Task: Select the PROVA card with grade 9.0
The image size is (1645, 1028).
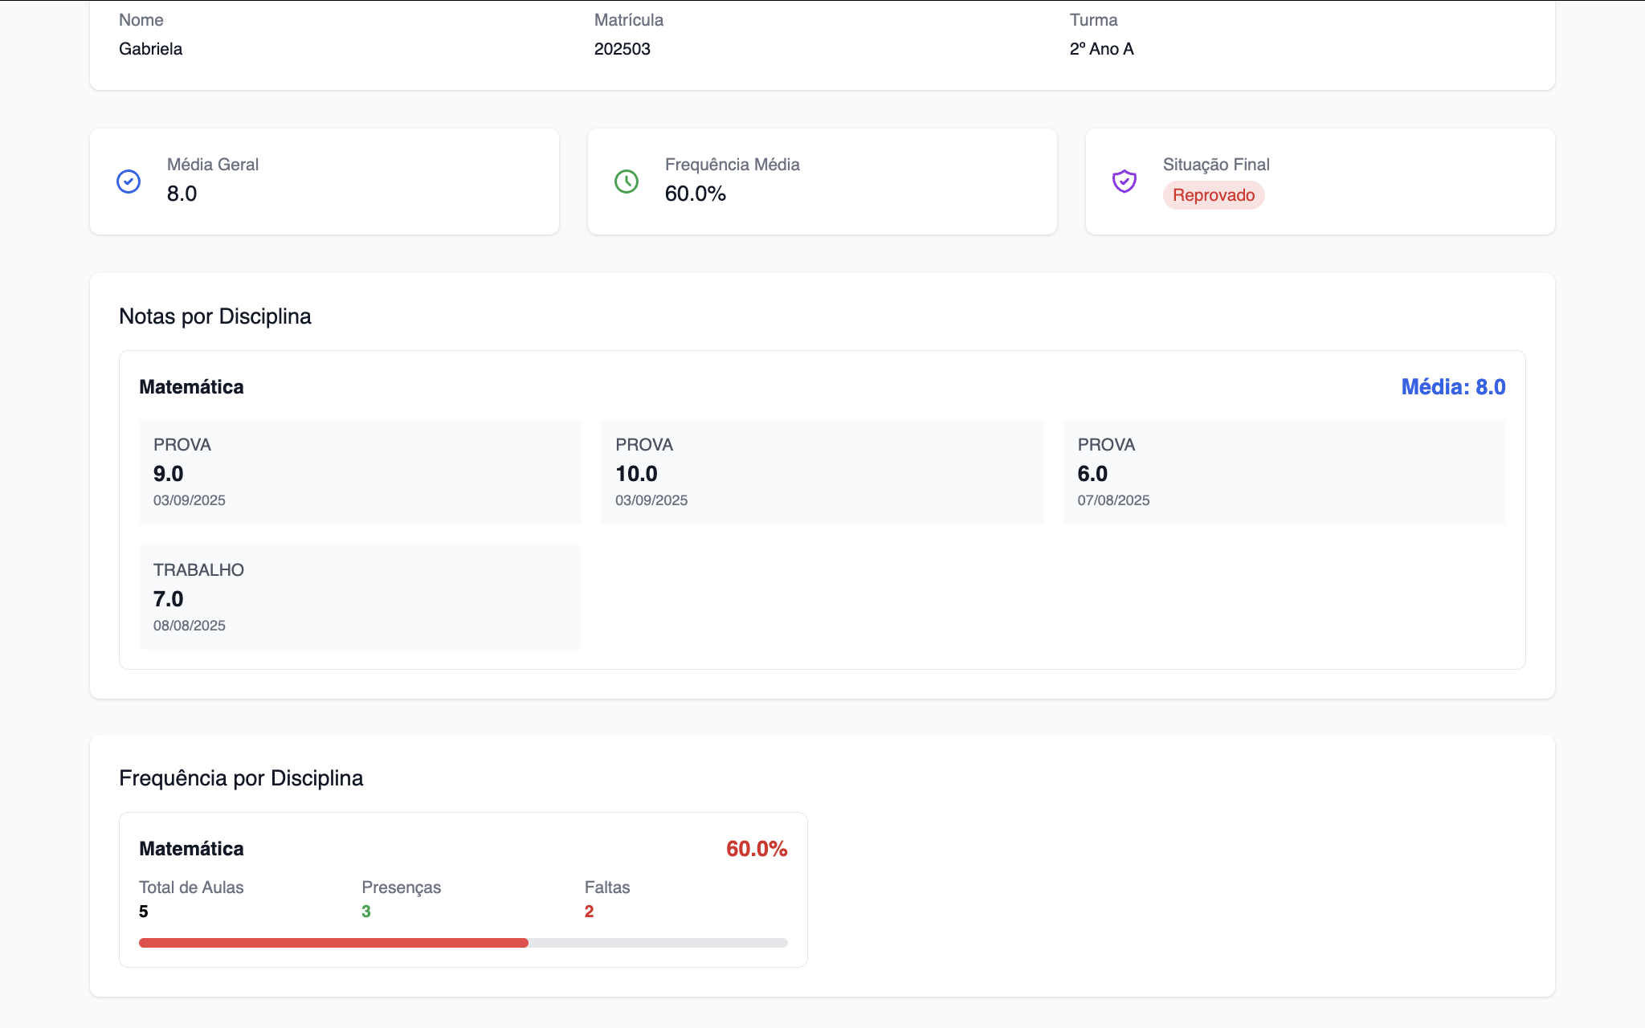Action: [x=359, y=471]
